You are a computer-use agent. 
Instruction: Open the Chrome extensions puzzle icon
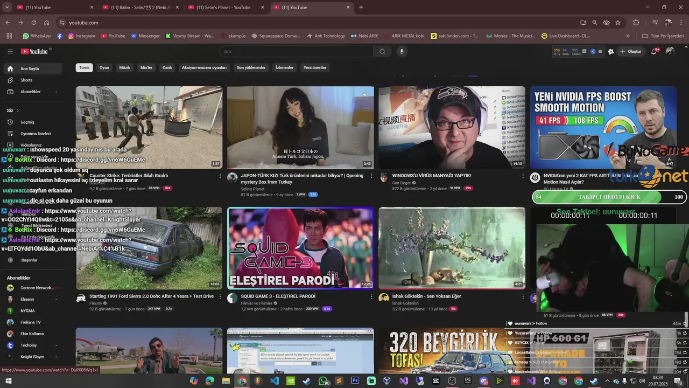636,23
